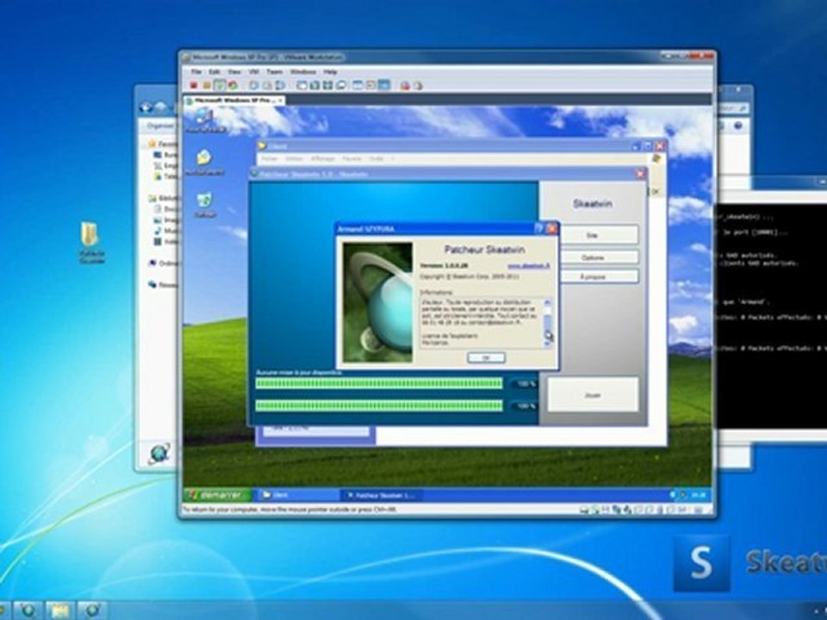The height and width of the screenshot is (620, 827).
Task: Open the My Computer icon on XP desktop
Action: 205,121
